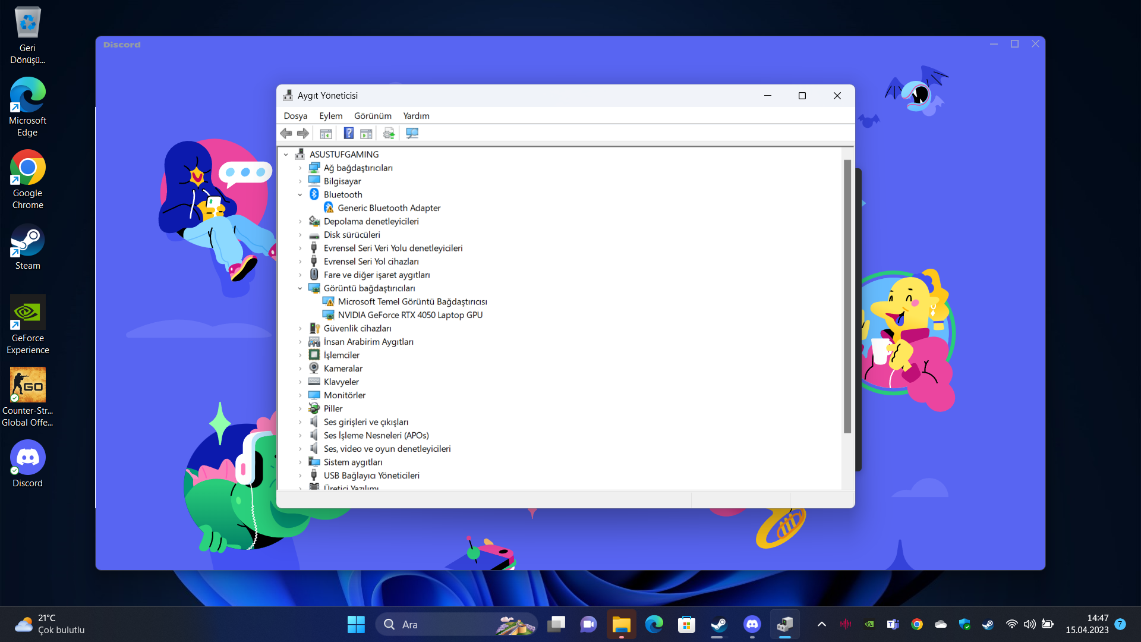Collapse the Görüntü bağdaştırıcıları node
The width and height of the screenshot is (1141, 642).
[x=300, y=288]
